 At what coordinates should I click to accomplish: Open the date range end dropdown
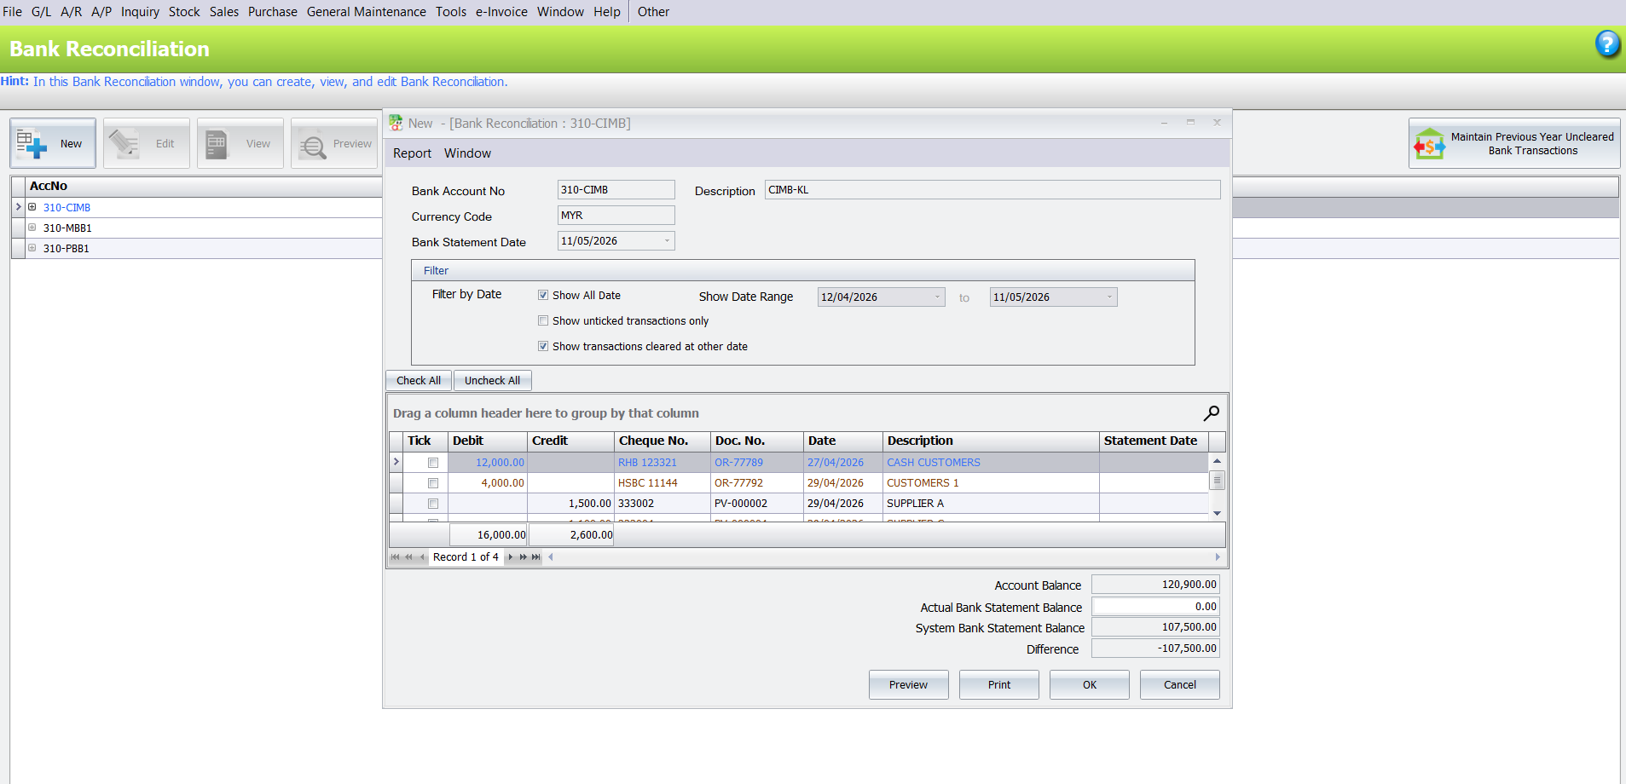click(x=1109, y=297)
